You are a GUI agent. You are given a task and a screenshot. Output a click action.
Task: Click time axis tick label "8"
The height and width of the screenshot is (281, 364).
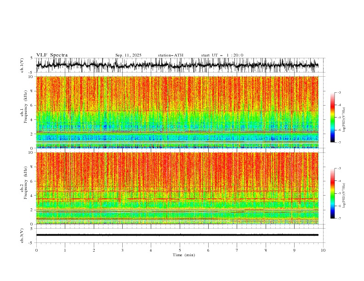(266, 250)
